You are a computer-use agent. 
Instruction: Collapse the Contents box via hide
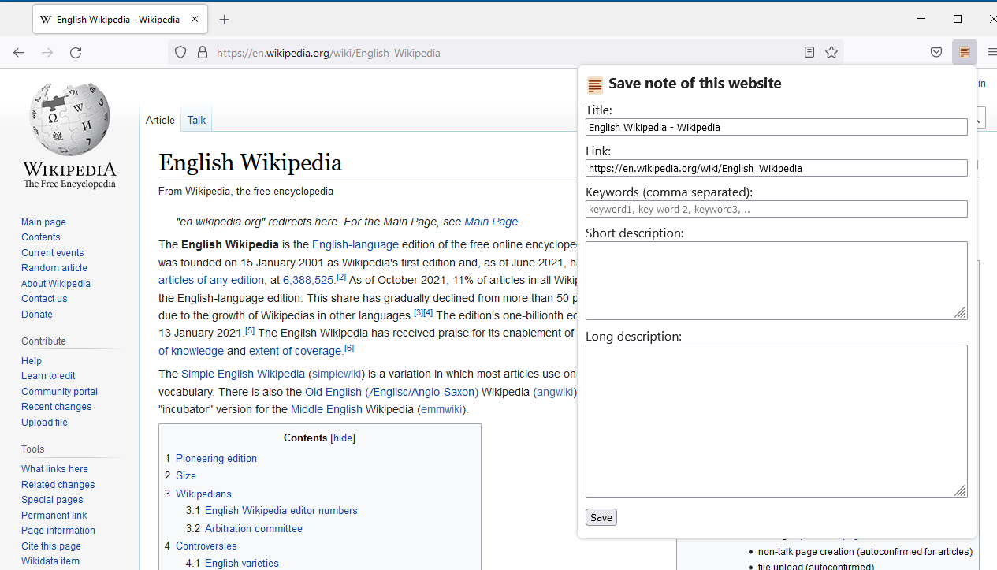click(343, 438)
